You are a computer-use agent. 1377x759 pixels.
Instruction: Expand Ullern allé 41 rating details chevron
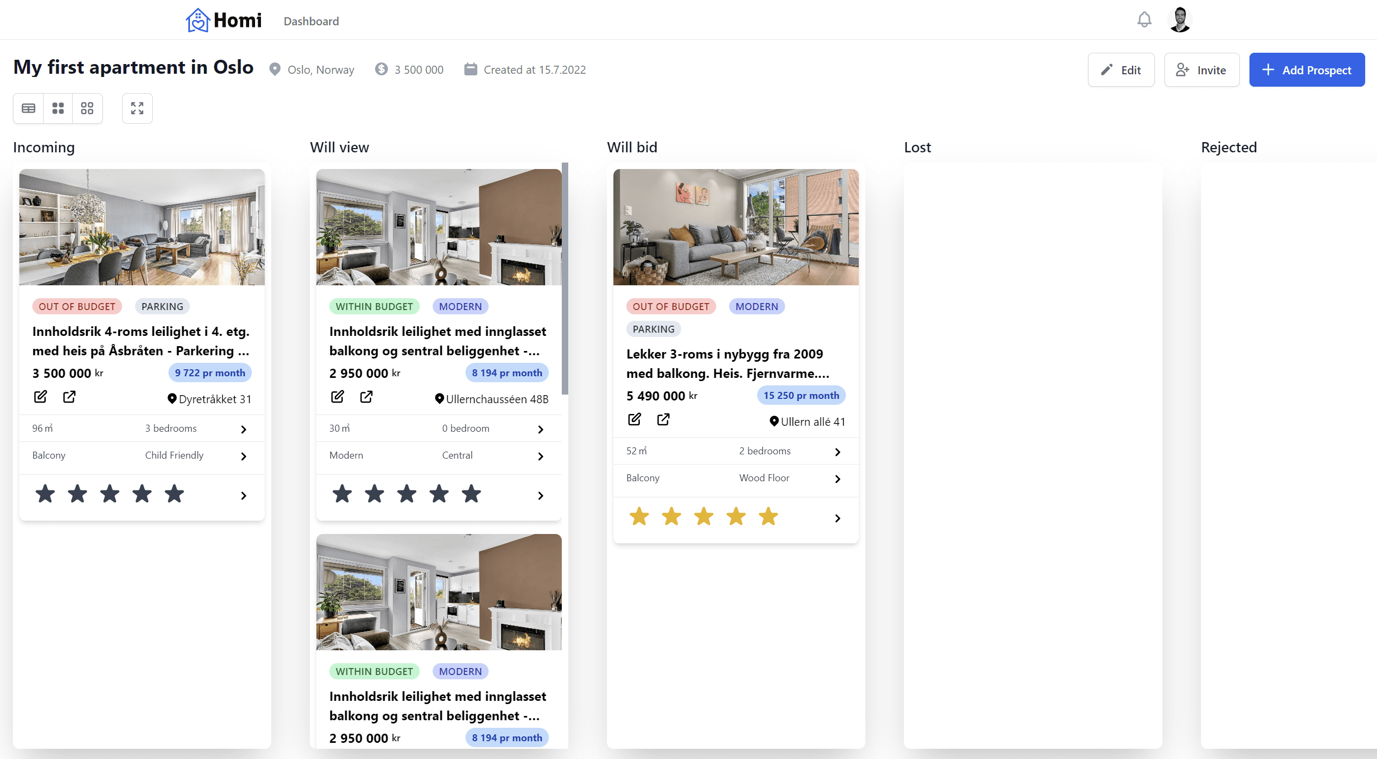click(x=838, y=518)
